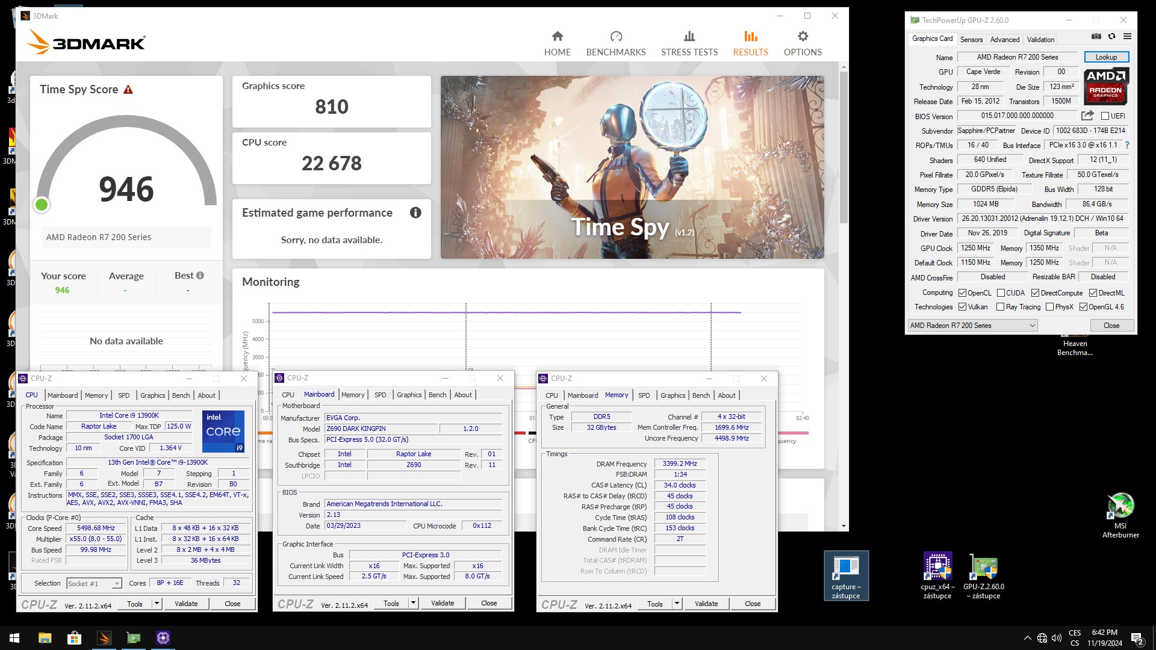Open the GPU selection dropdown in GPU-Z
The height and width of the screenshot is (650, 1156).
point(972,326)
